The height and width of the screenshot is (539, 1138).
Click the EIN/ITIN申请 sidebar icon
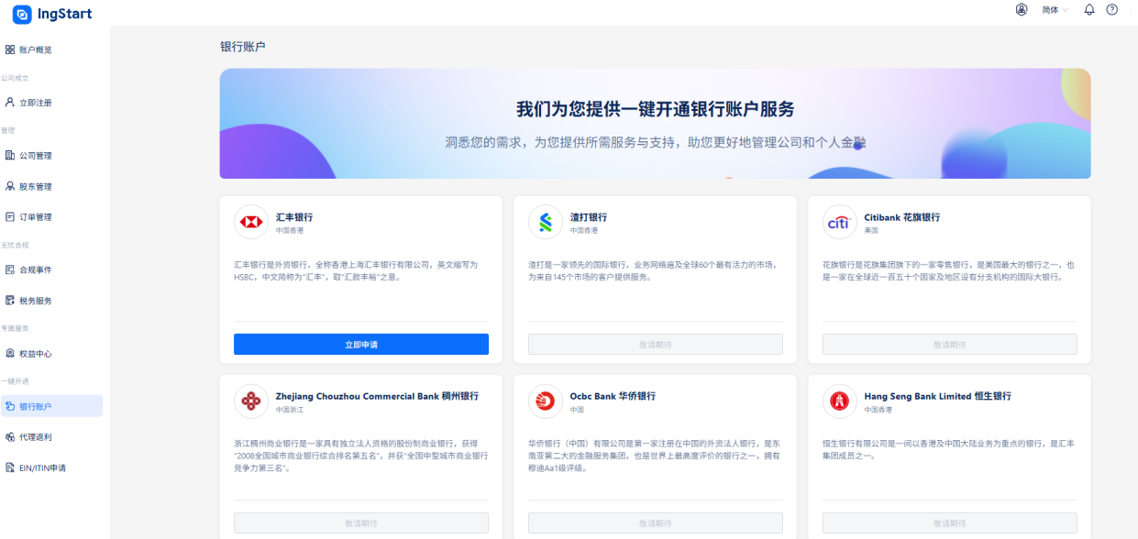click(x=10, y=467)
